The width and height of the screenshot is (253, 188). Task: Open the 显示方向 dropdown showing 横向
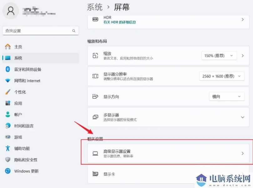point(226,96)
